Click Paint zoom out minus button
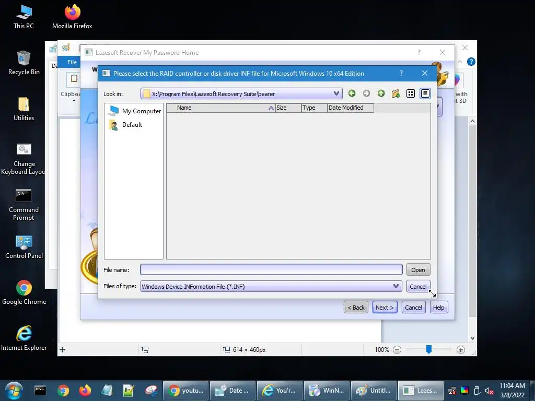Screen dimensions: 535x401 pos(397,349)
